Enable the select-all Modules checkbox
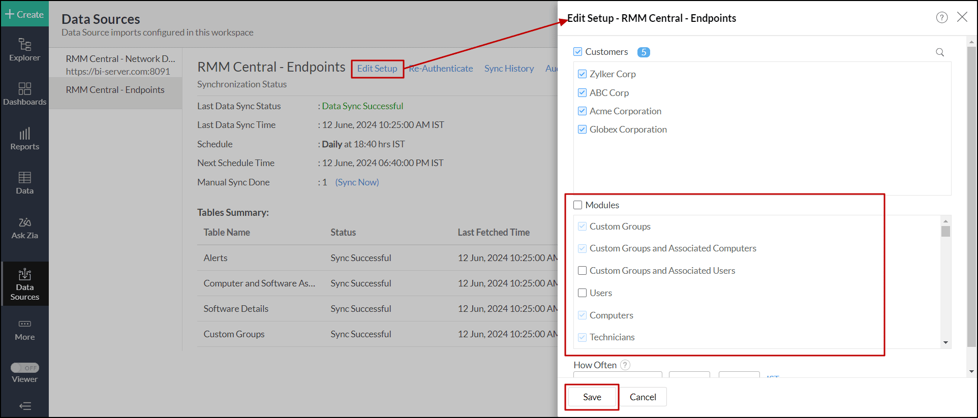The height and width of the screenshot is (418, 978). (x=578, y=205)
